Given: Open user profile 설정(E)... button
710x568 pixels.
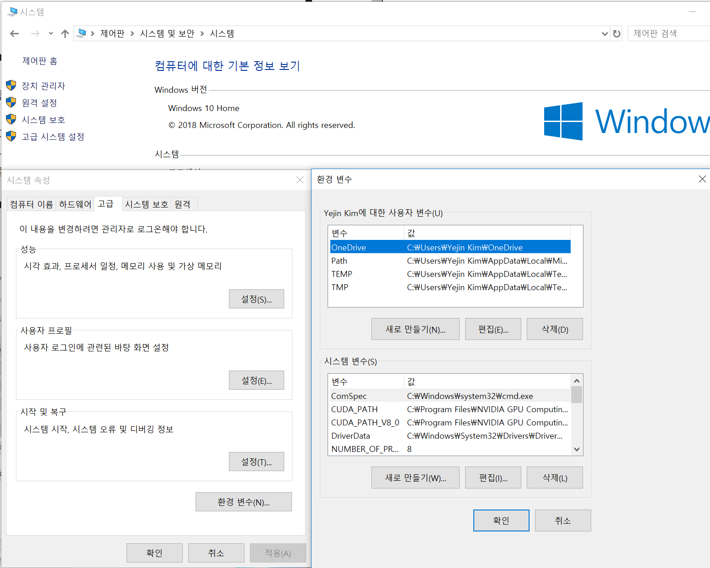Looking at the screenshot, I should tap(256, 380).
